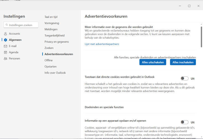Maximize the settings window
Viewport: 203px width, 139px height.
[189, 6]
